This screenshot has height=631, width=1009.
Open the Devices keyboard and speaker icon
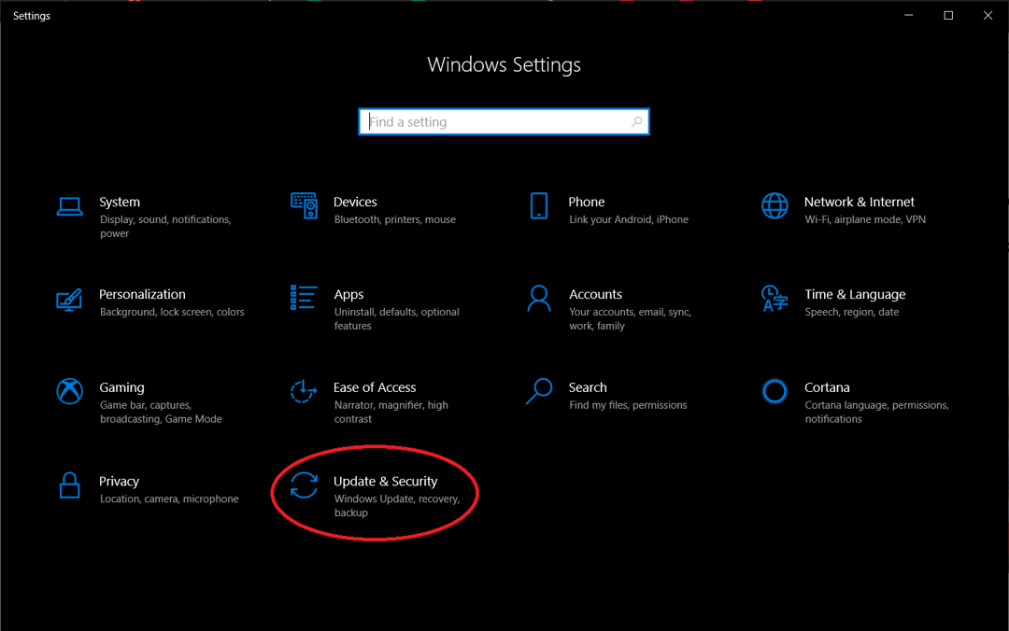pos(305,205)
